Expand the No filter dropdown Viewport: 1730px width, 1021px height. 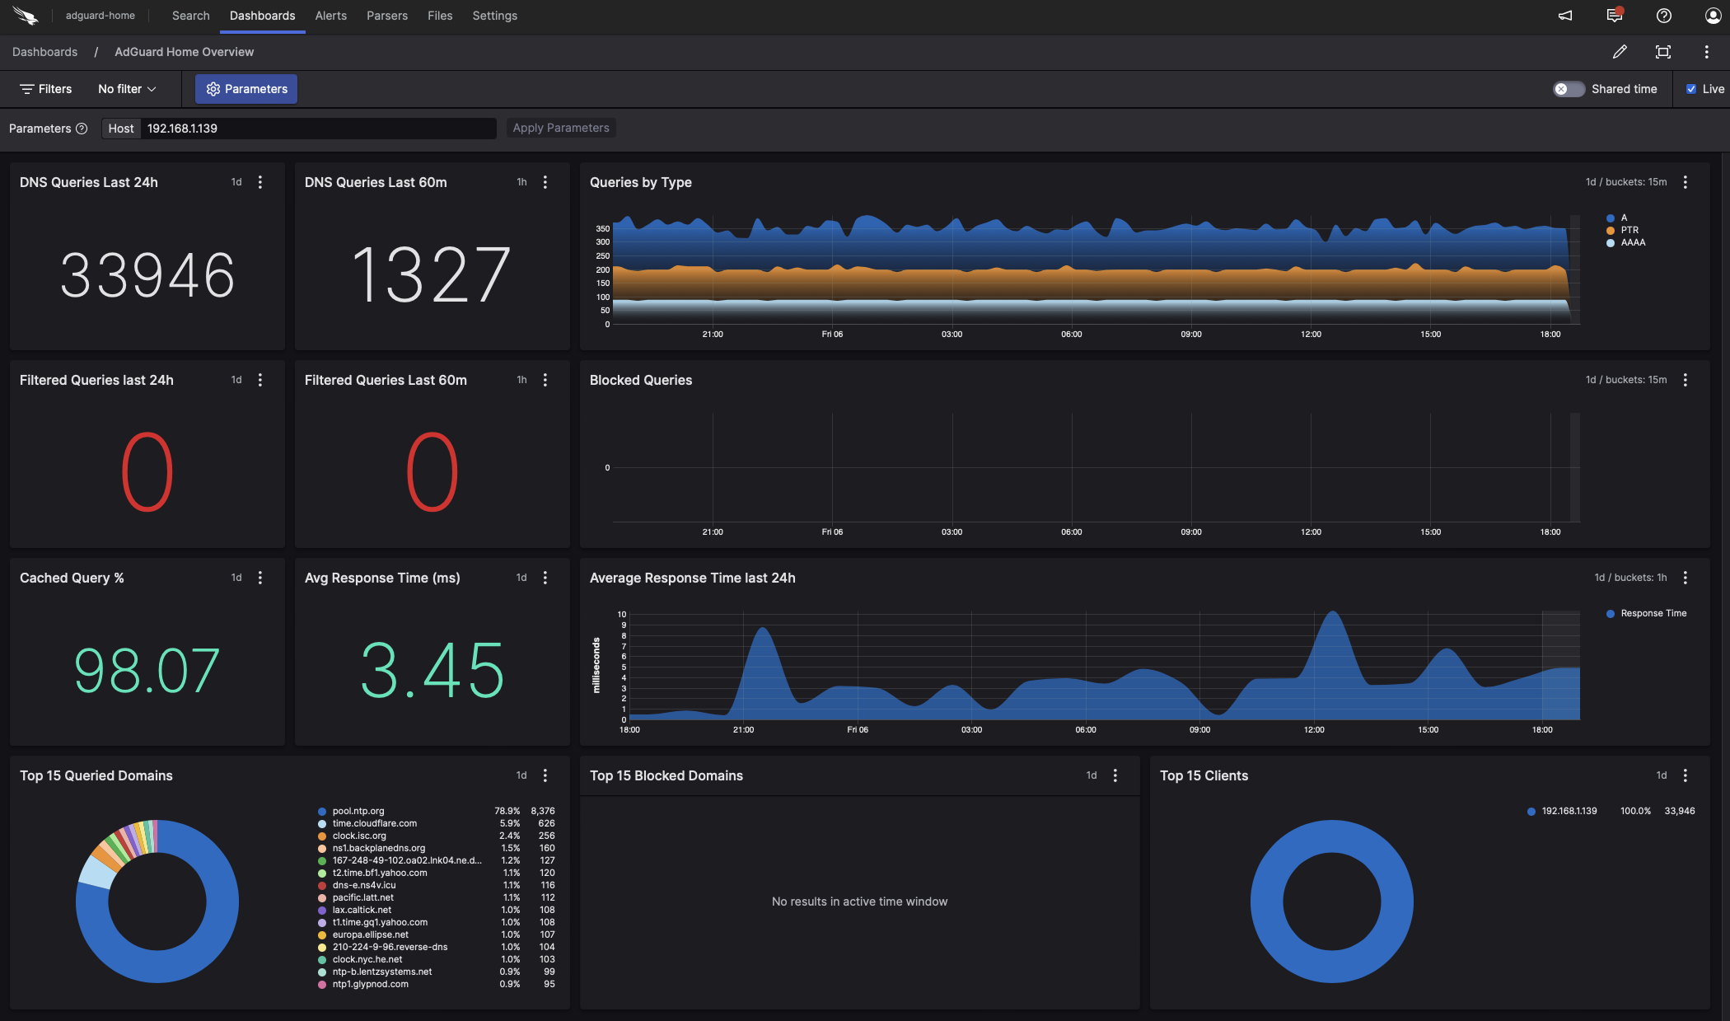click(x=127, y=89)
